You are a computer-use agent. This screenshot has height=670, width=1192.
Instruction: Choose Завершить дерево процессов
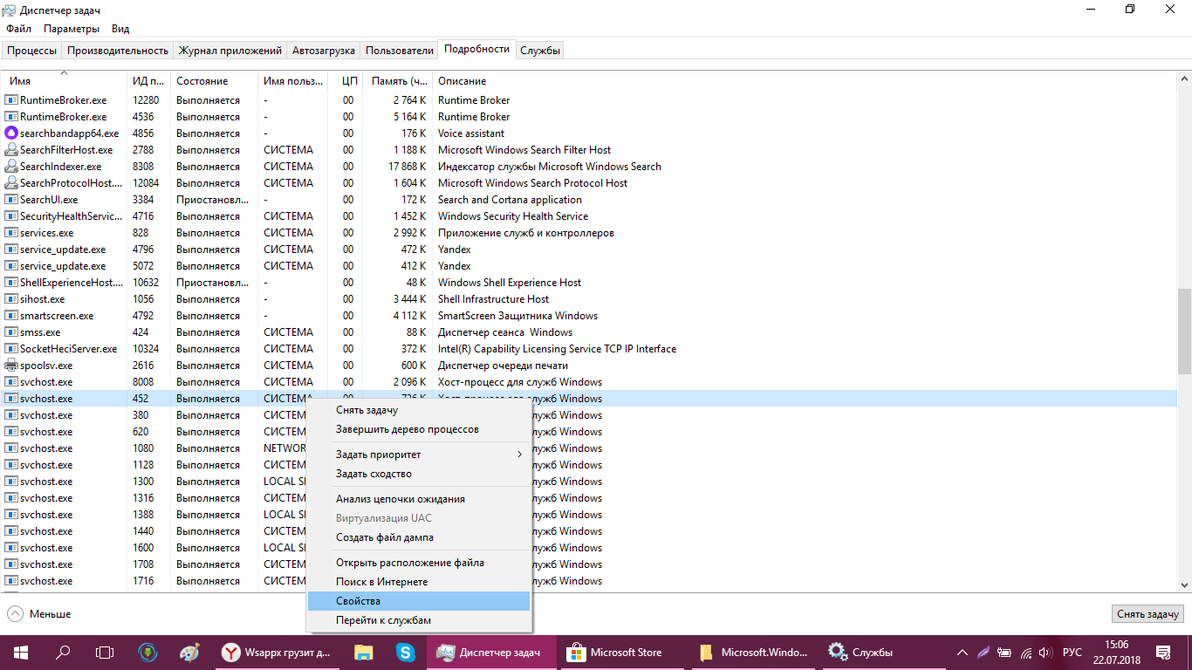coord(419,429)
